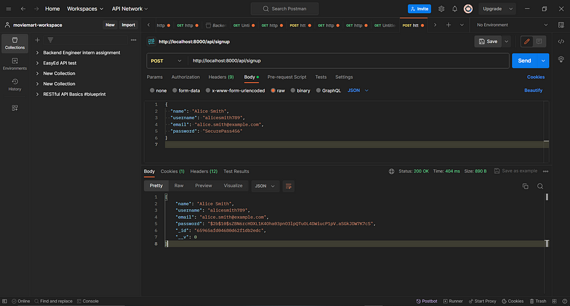This screenshot has width=570, height=306.
Task: Open the user avatar icon
Action: (468, 8)
